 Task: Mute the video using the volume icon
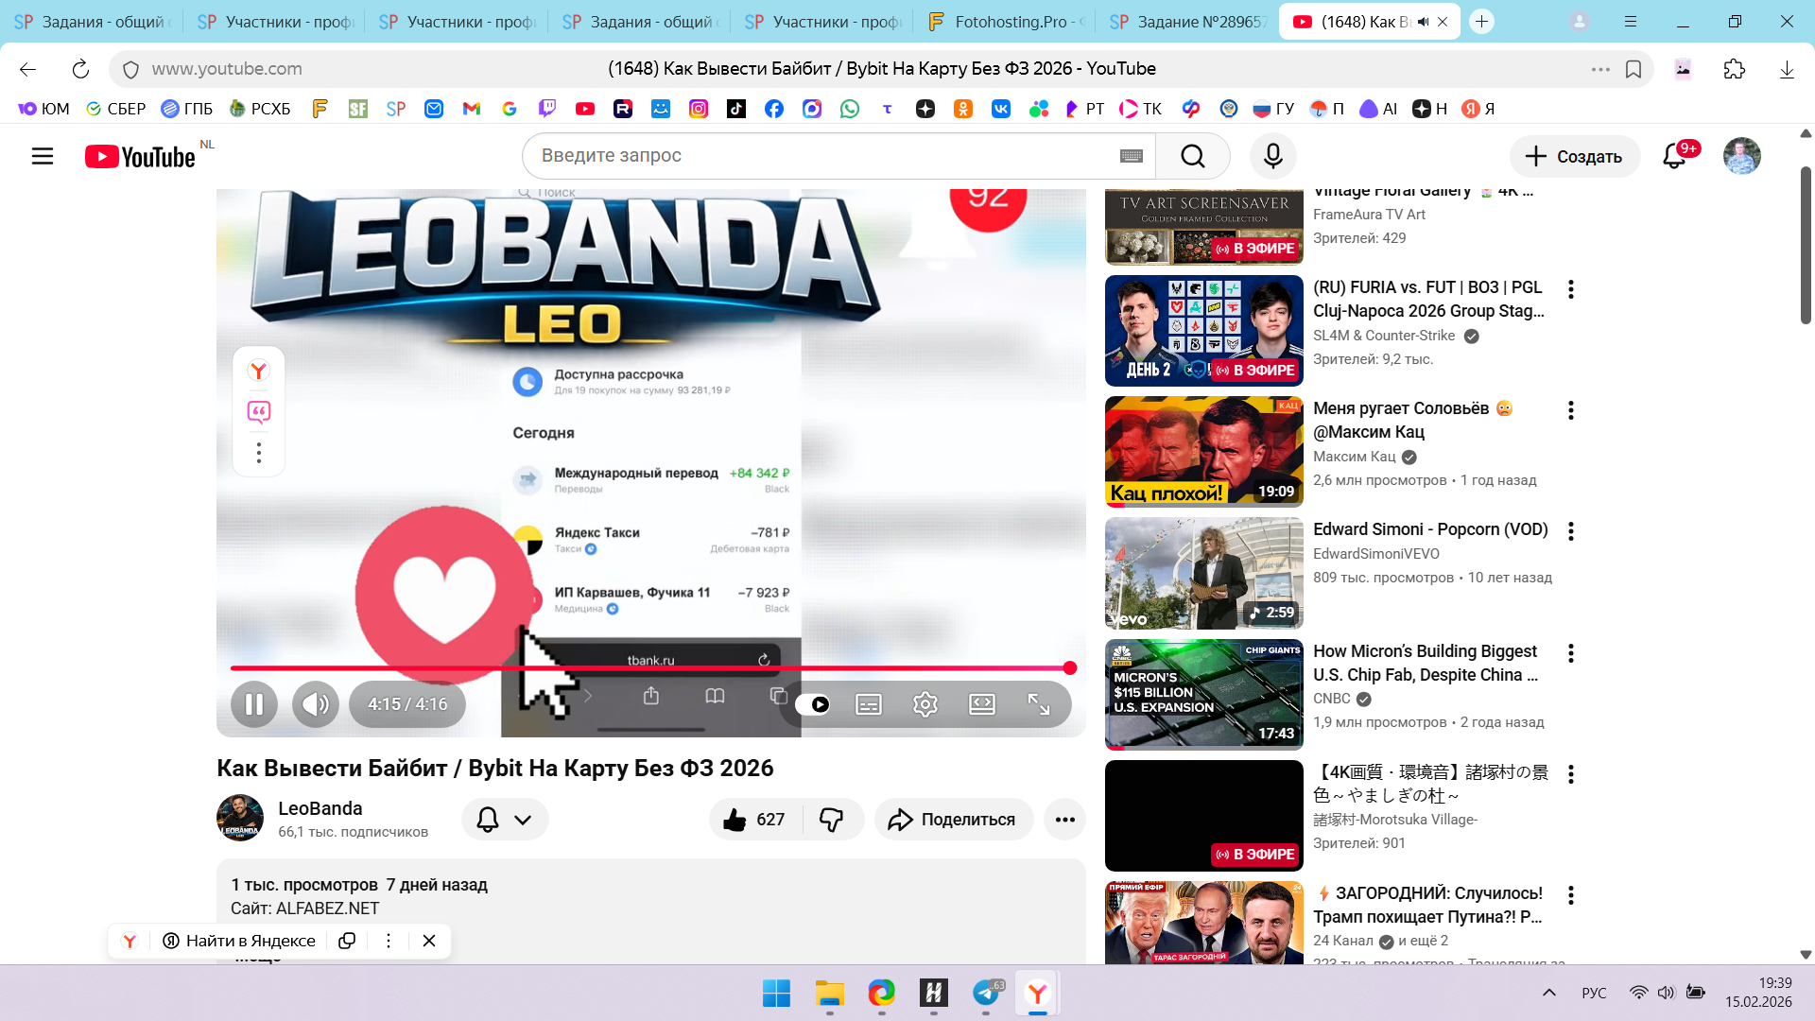pos(315,704)
